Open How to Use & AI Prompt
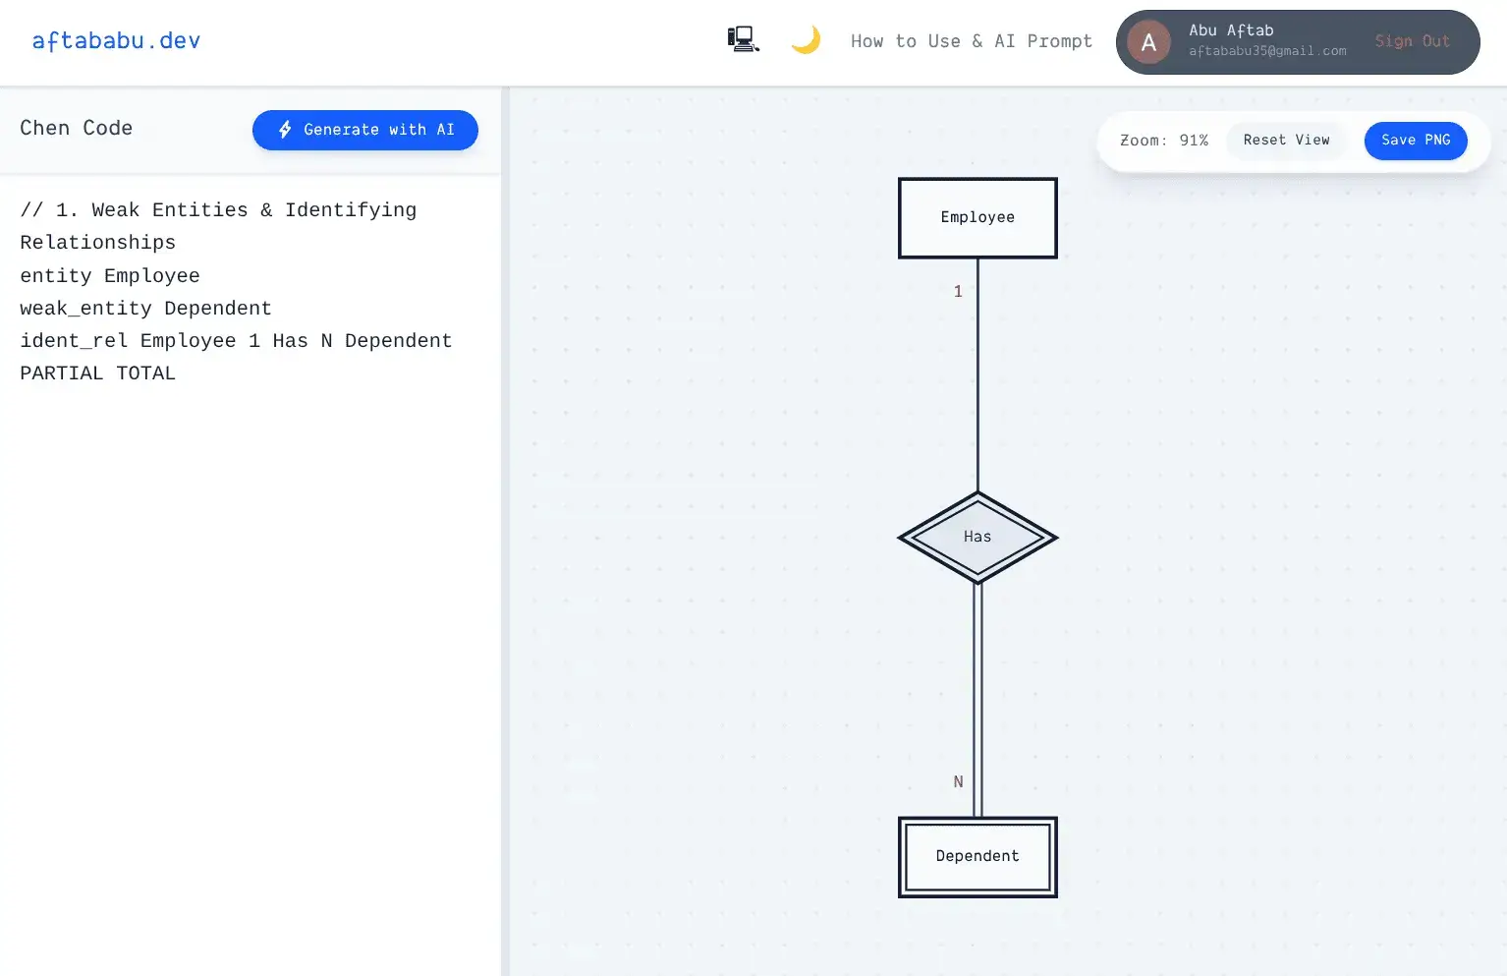 click(972, 41)
